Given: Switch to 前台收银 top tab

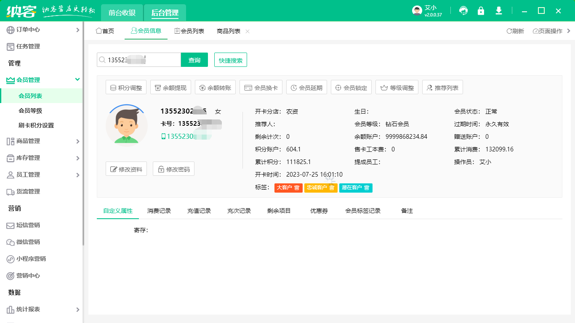Looking at the screenshot, I should point(122,13).
